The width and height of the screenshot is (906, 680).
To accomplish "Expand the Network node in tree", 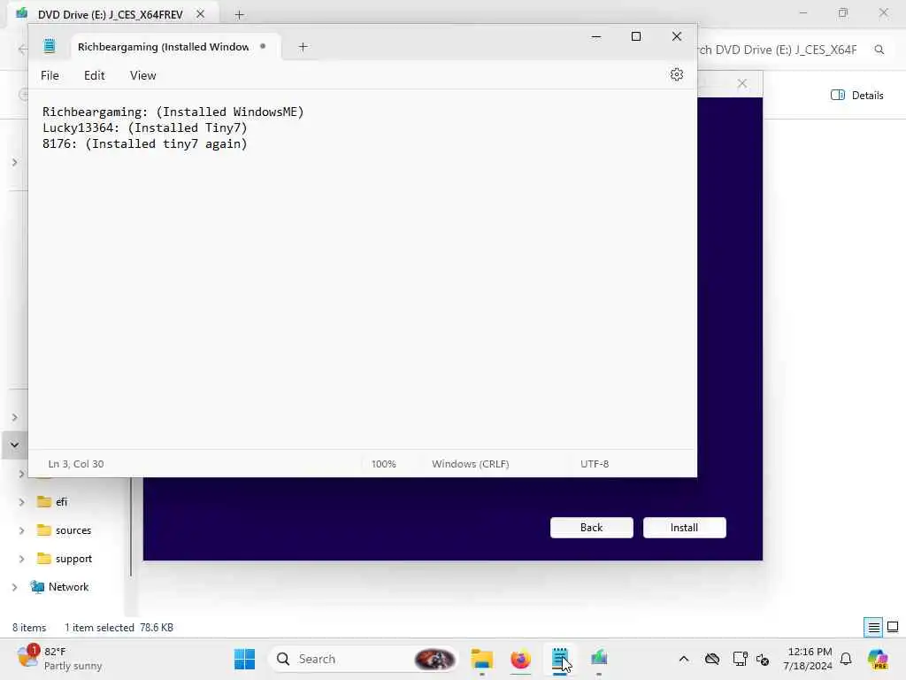I will pos(14,587).
